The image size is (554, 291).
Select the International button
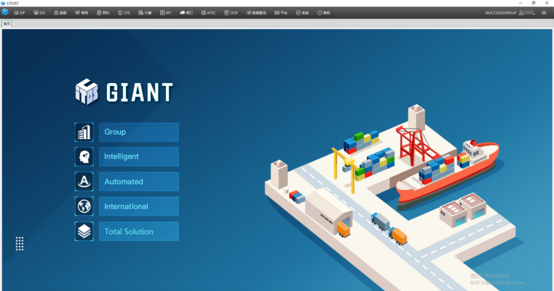coord(139,206)
